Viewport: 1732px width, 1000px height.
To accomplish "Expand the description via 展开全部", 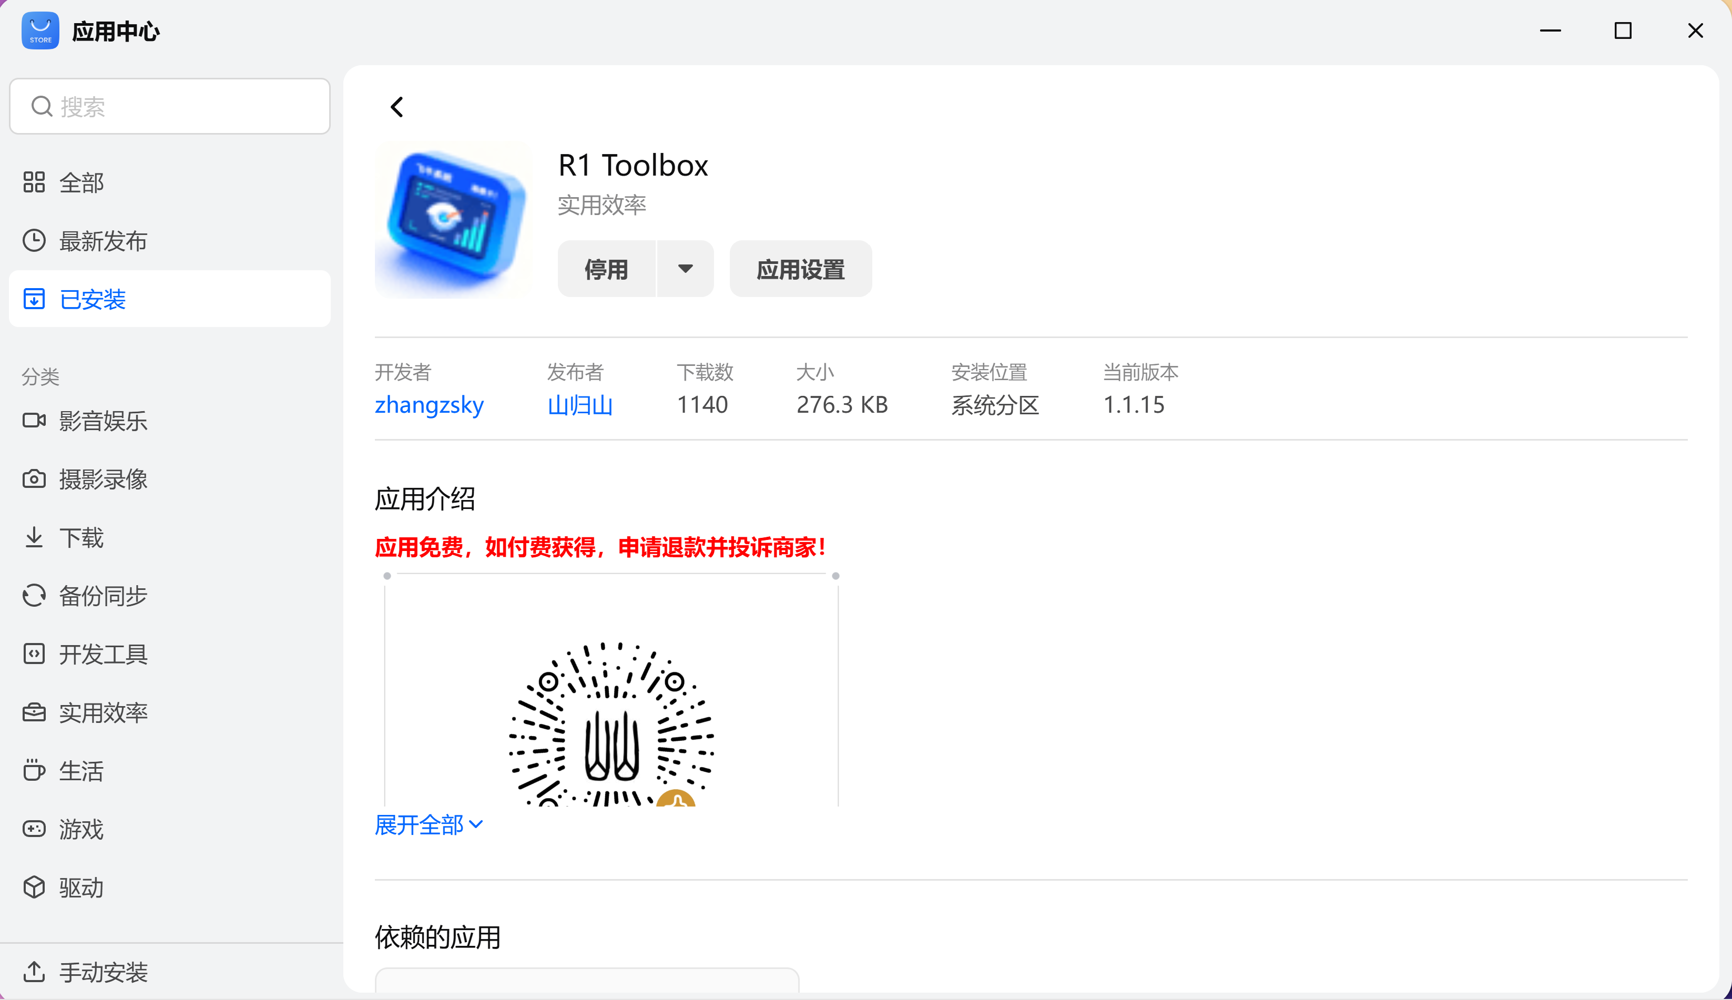I will 429,825.
